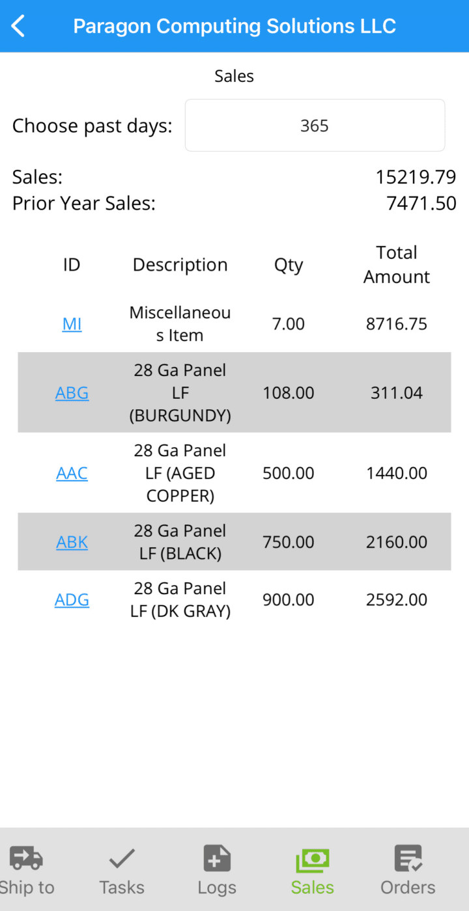Image resolution: width=469 pixels, height=911 pixels.
Task: Select the Description column header
Action: pos(180,265)
